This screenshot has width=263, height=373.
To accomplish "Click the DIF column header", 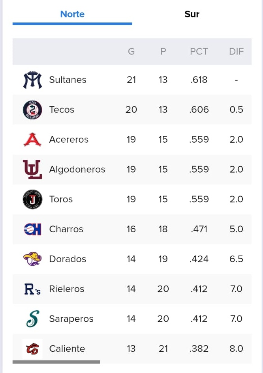I will 236,51.
